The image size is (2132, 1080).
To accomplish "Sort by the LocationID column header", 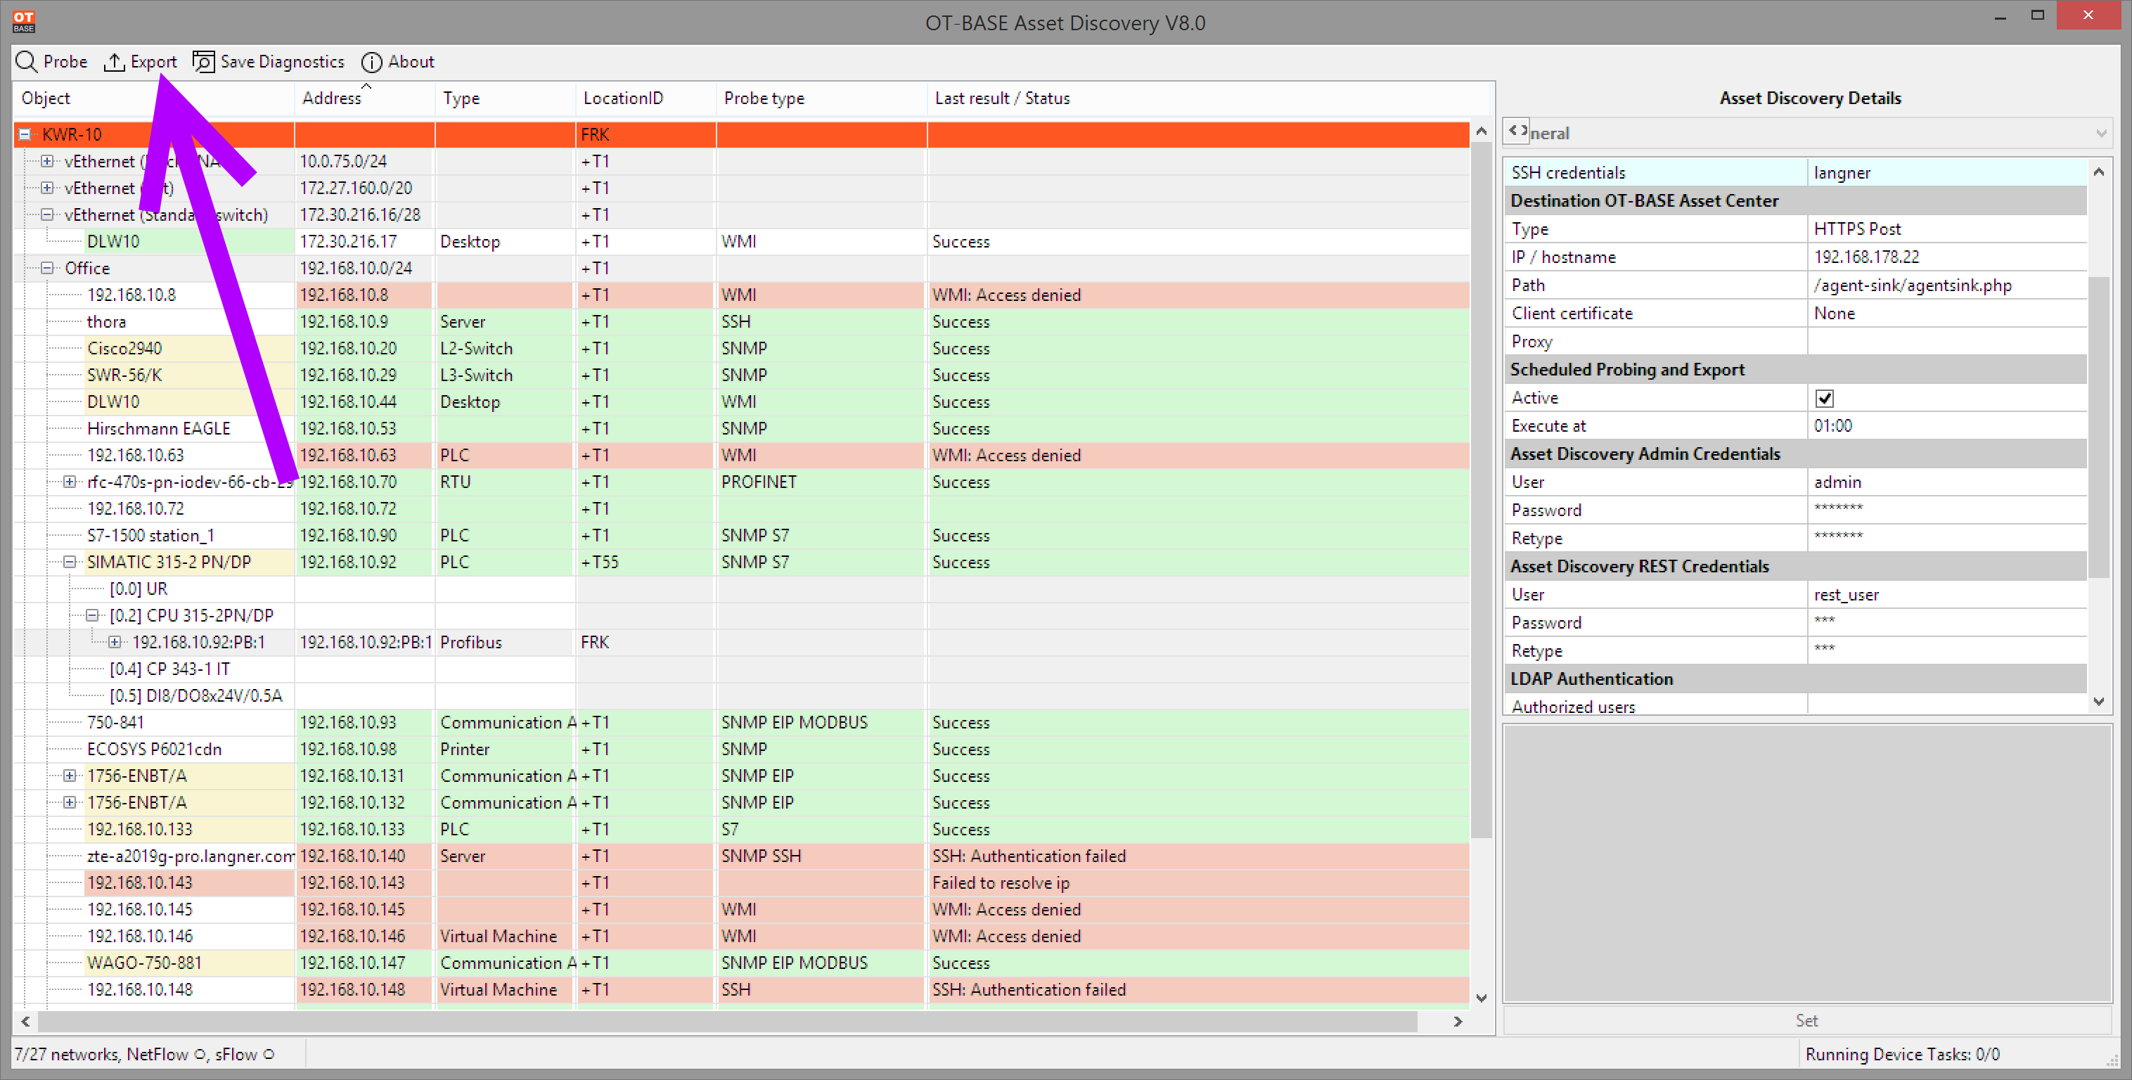I will click(x=646, y=98).
